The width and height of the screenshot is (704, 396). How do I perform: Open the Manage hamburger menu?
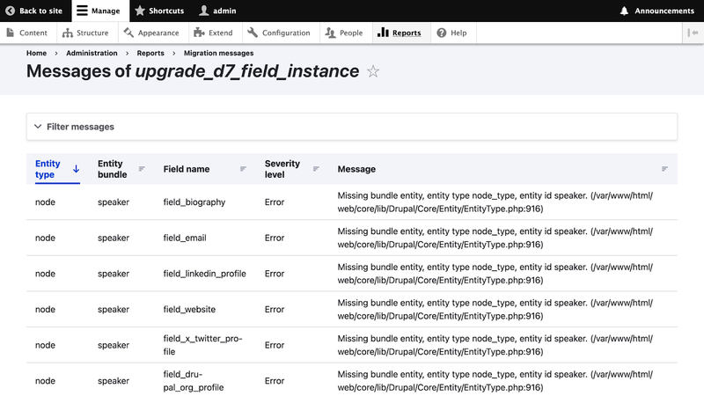82,11
